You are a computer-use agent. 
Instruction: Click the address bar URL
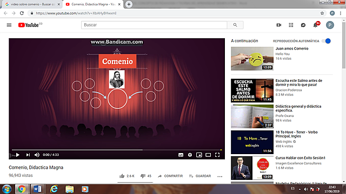click(76, 13)
